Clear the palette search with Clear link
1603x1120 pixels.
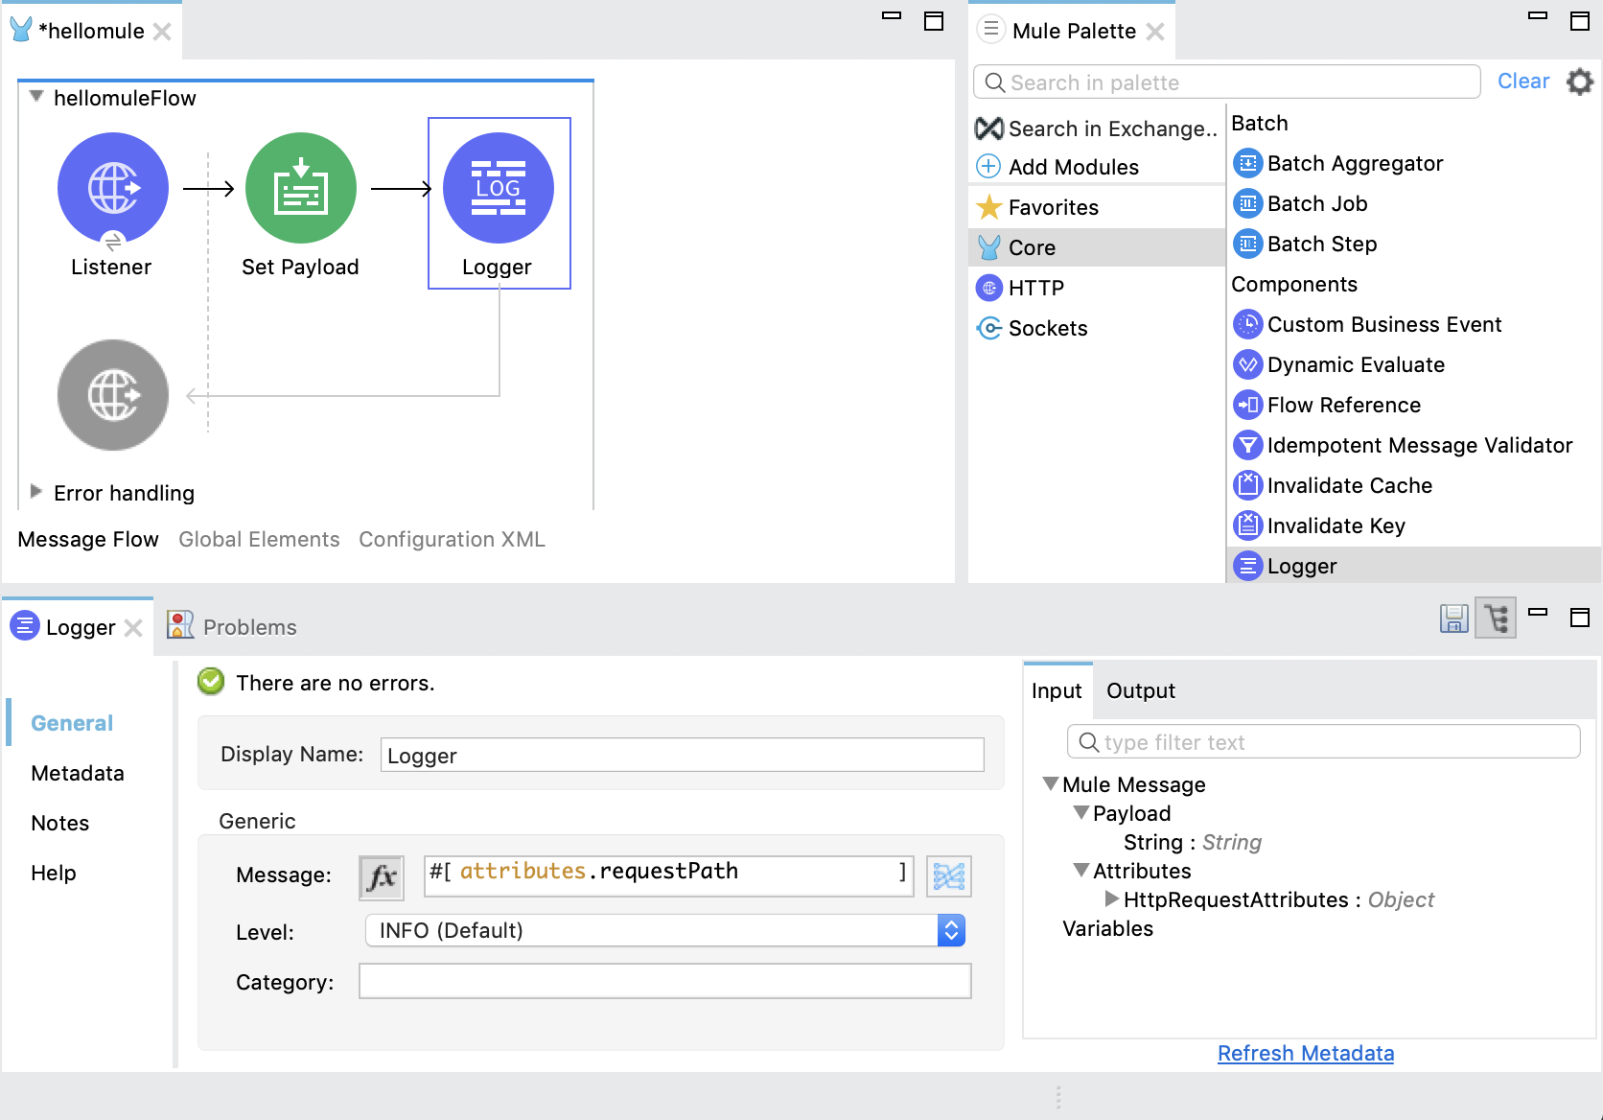click(x=1523, y=81)
